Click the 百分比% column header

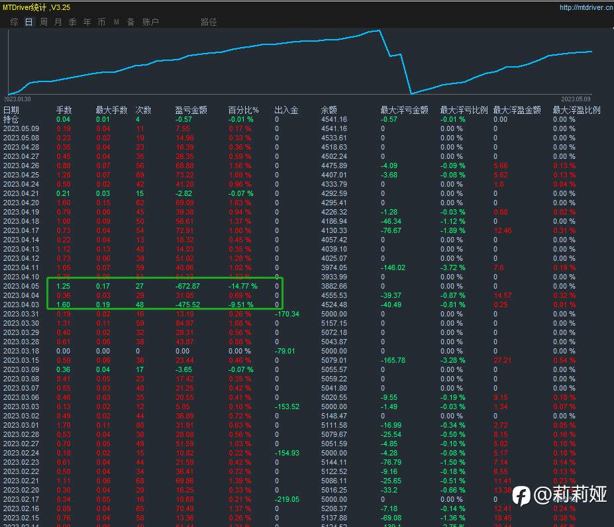243,110
